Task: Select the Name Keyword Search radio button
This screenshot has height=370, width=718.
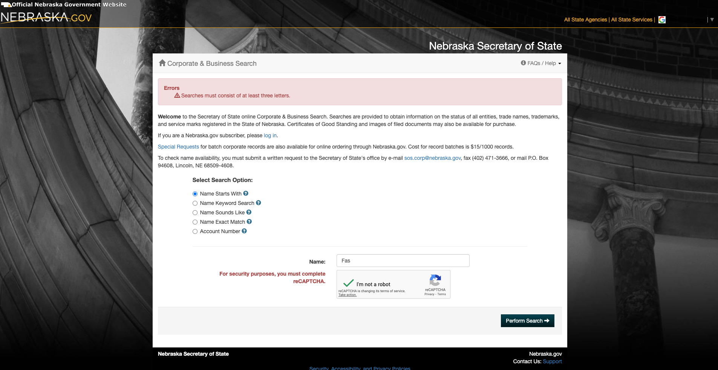Action: (195, 203)
